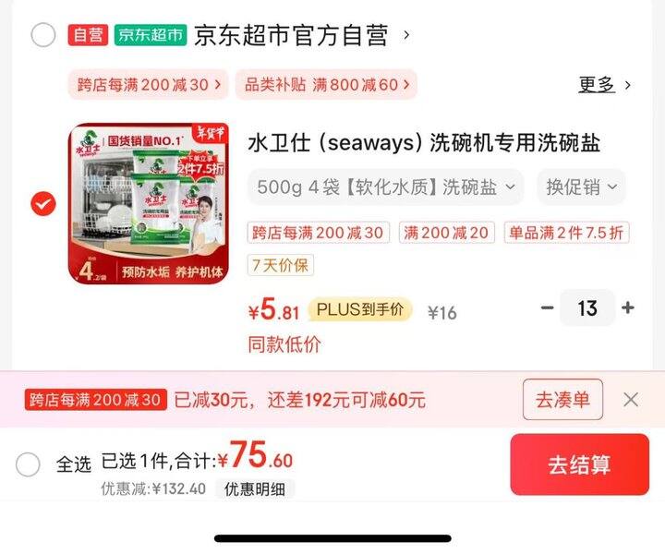Select the 京东超市官方自营 store checkbox
665x554 pixels.
pyautogui.click(x=43, y=35)
